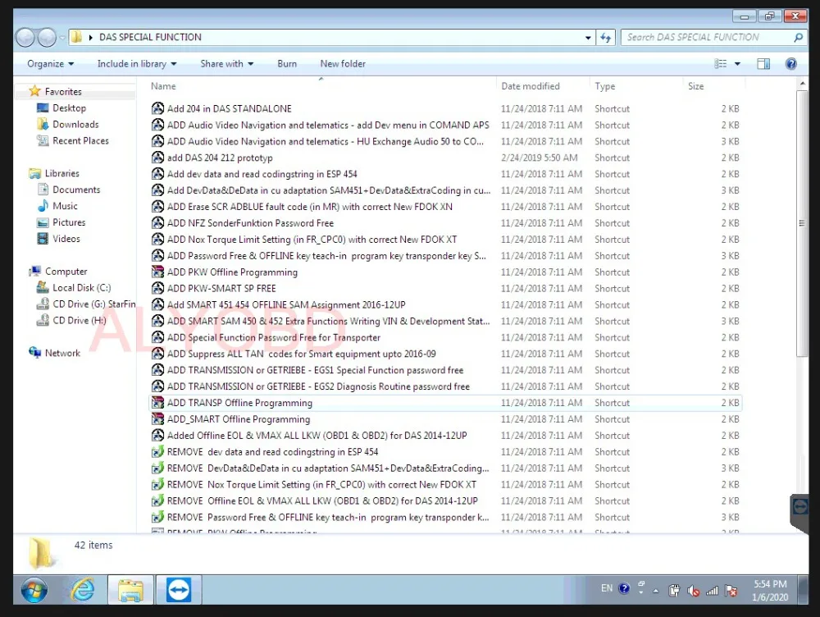
Task: Click the Forward navigation arrow button
Action: point(47,37)
